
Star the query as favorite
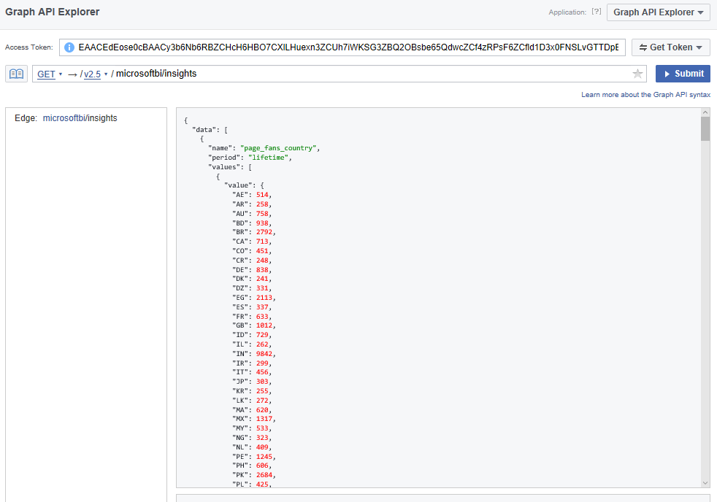[x=637, y=74]
